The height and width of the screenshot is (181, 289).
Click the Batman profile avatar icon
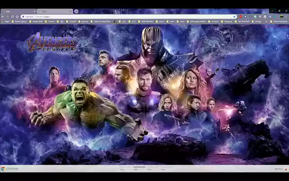282,17
